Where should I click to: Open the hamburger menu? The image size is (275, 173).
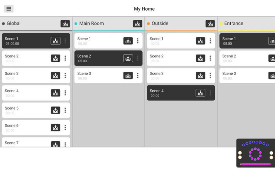[x=9, y=9]
